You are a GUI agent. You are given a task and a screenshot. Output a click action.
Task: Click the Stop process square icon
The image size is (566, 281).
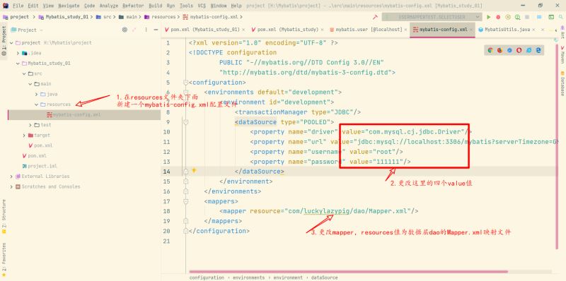(527, 17)
